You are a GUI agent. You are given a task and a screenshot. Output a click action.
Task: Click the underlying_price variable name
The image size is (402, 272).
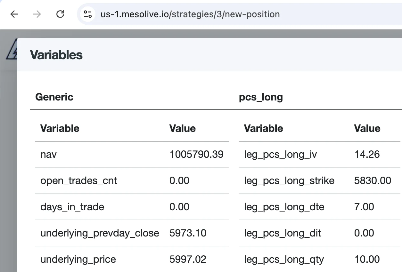[x=78, y=259]
